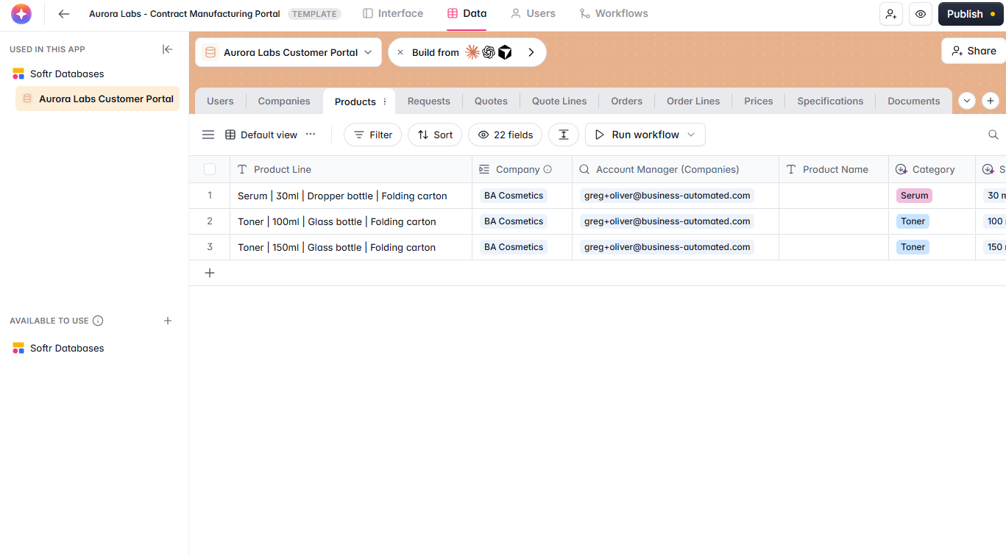The width and height of the screenshot is (1006, 556).
Task: Click cell Serum | 30ml | Dropper bottle
Action: click(351, 196)
